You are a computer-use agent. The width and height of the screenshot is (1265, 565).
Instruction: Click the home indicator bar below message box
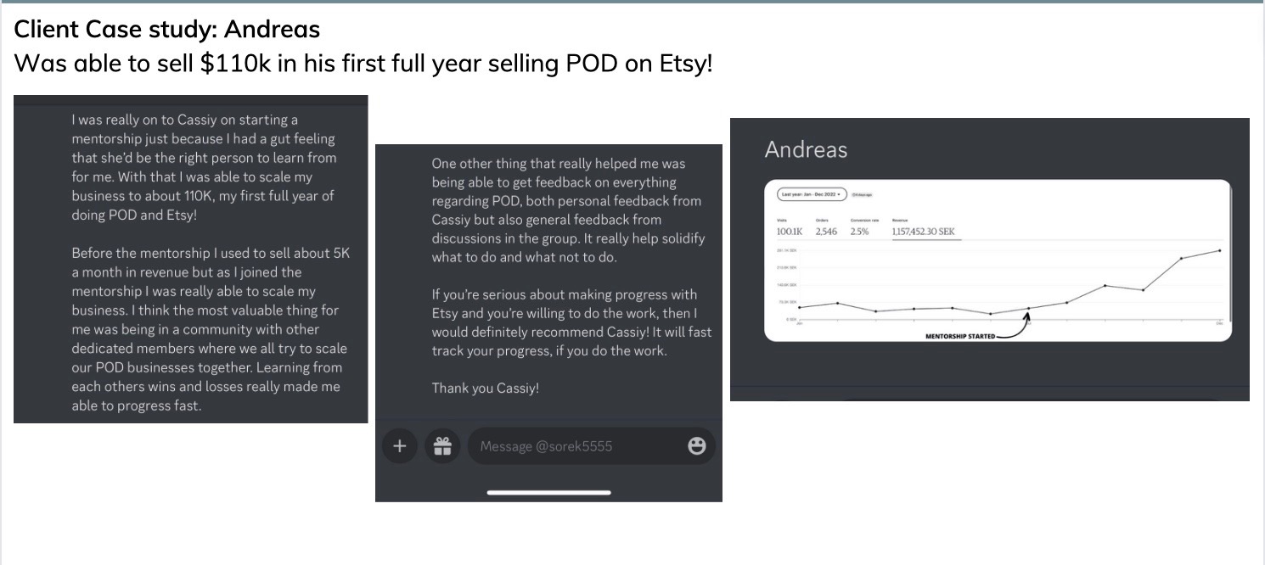(x=548, y=492)
